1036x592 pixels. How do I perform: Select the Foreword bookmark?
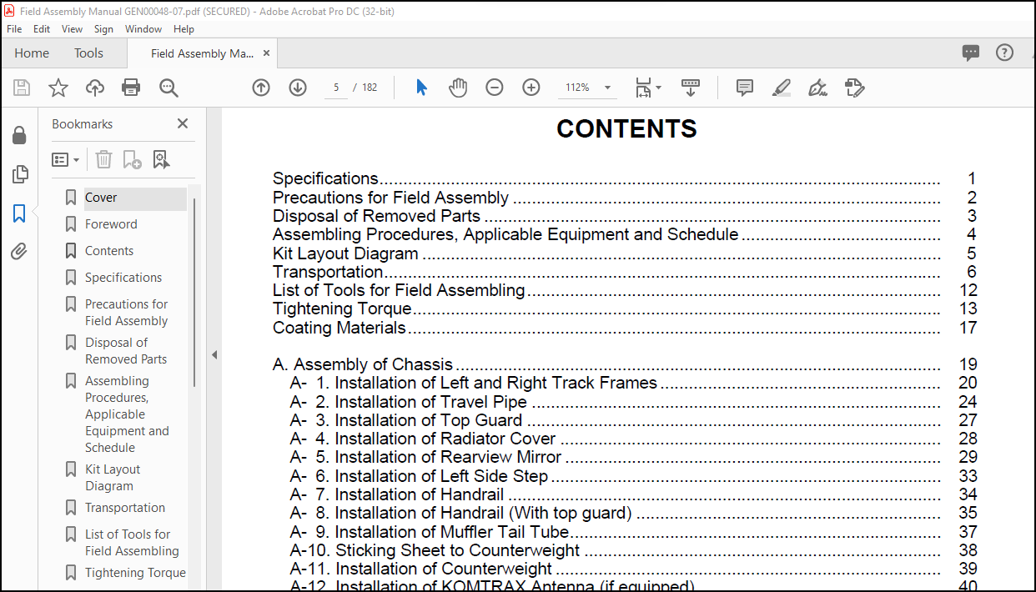click(x=111, y=224)
